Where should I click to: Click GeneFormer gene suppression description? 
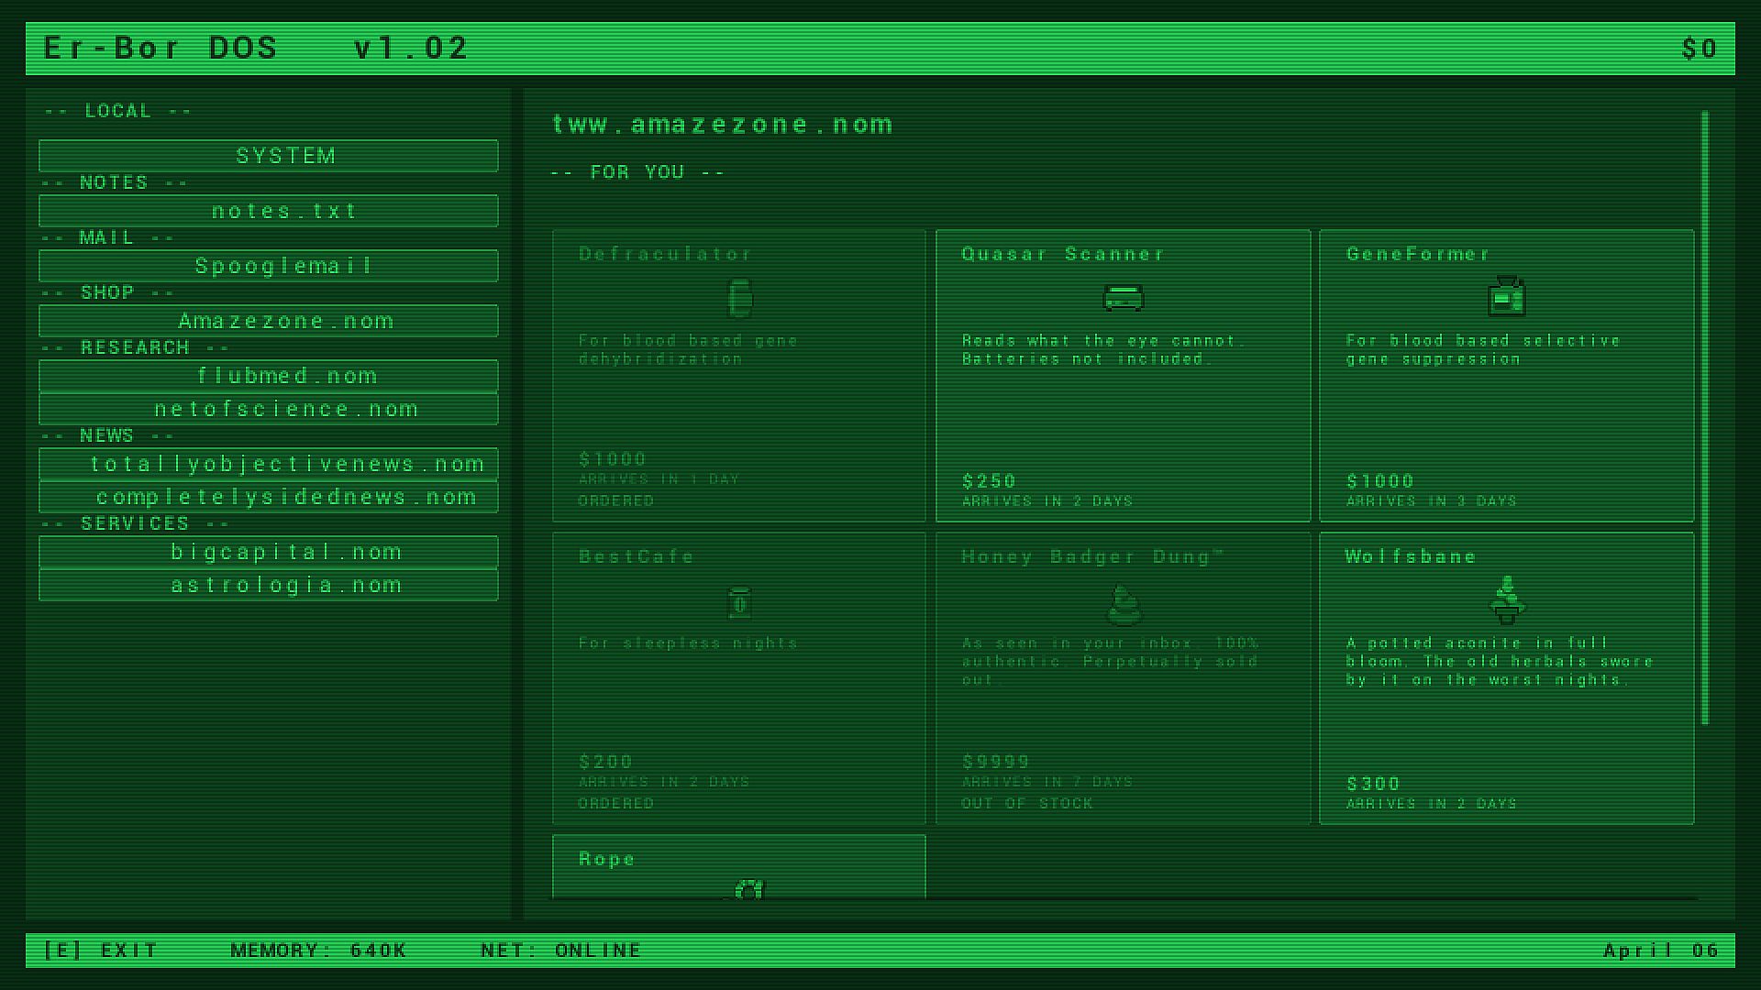[x=1483, y=350]
